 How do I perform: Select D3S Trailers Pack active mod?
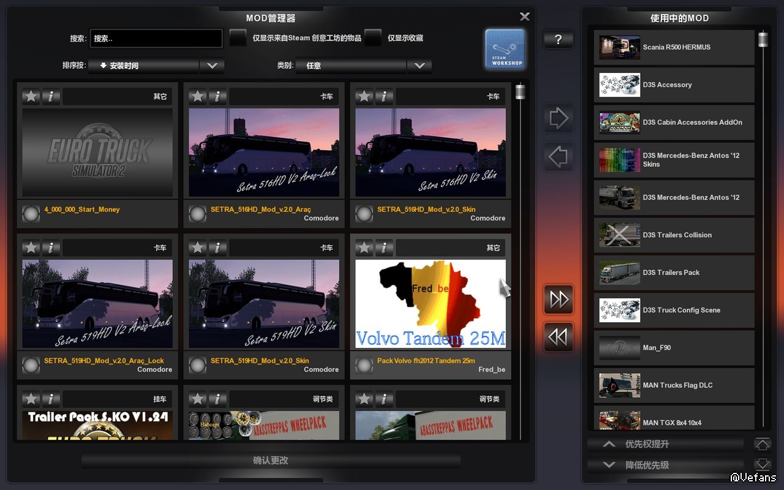(674, 273)
